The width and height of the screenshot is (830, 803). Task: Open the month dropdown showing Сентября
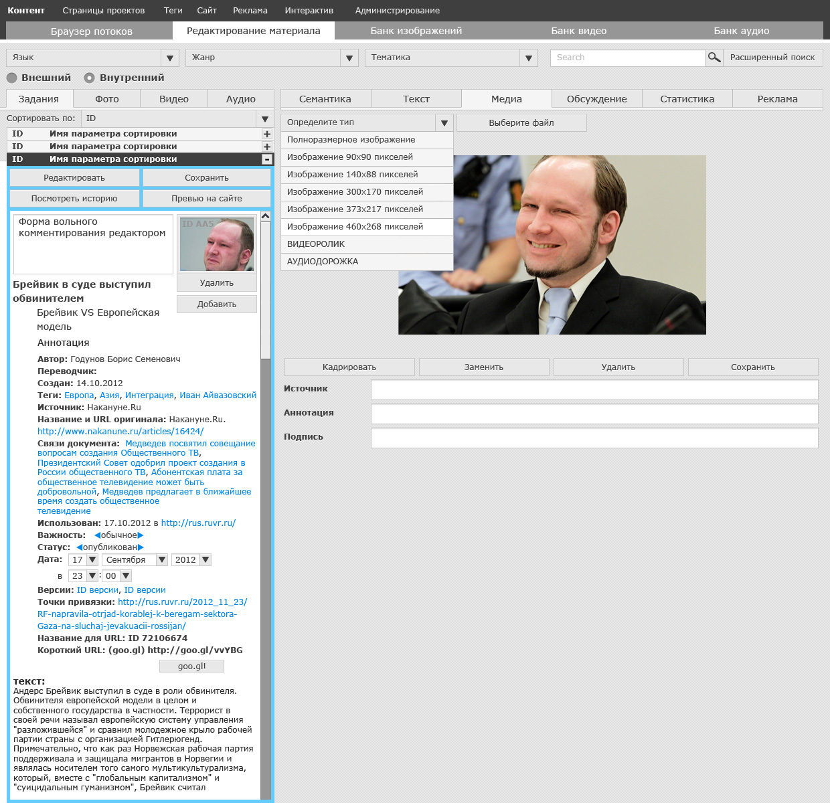pyautogui.click(x=135, y=559)
